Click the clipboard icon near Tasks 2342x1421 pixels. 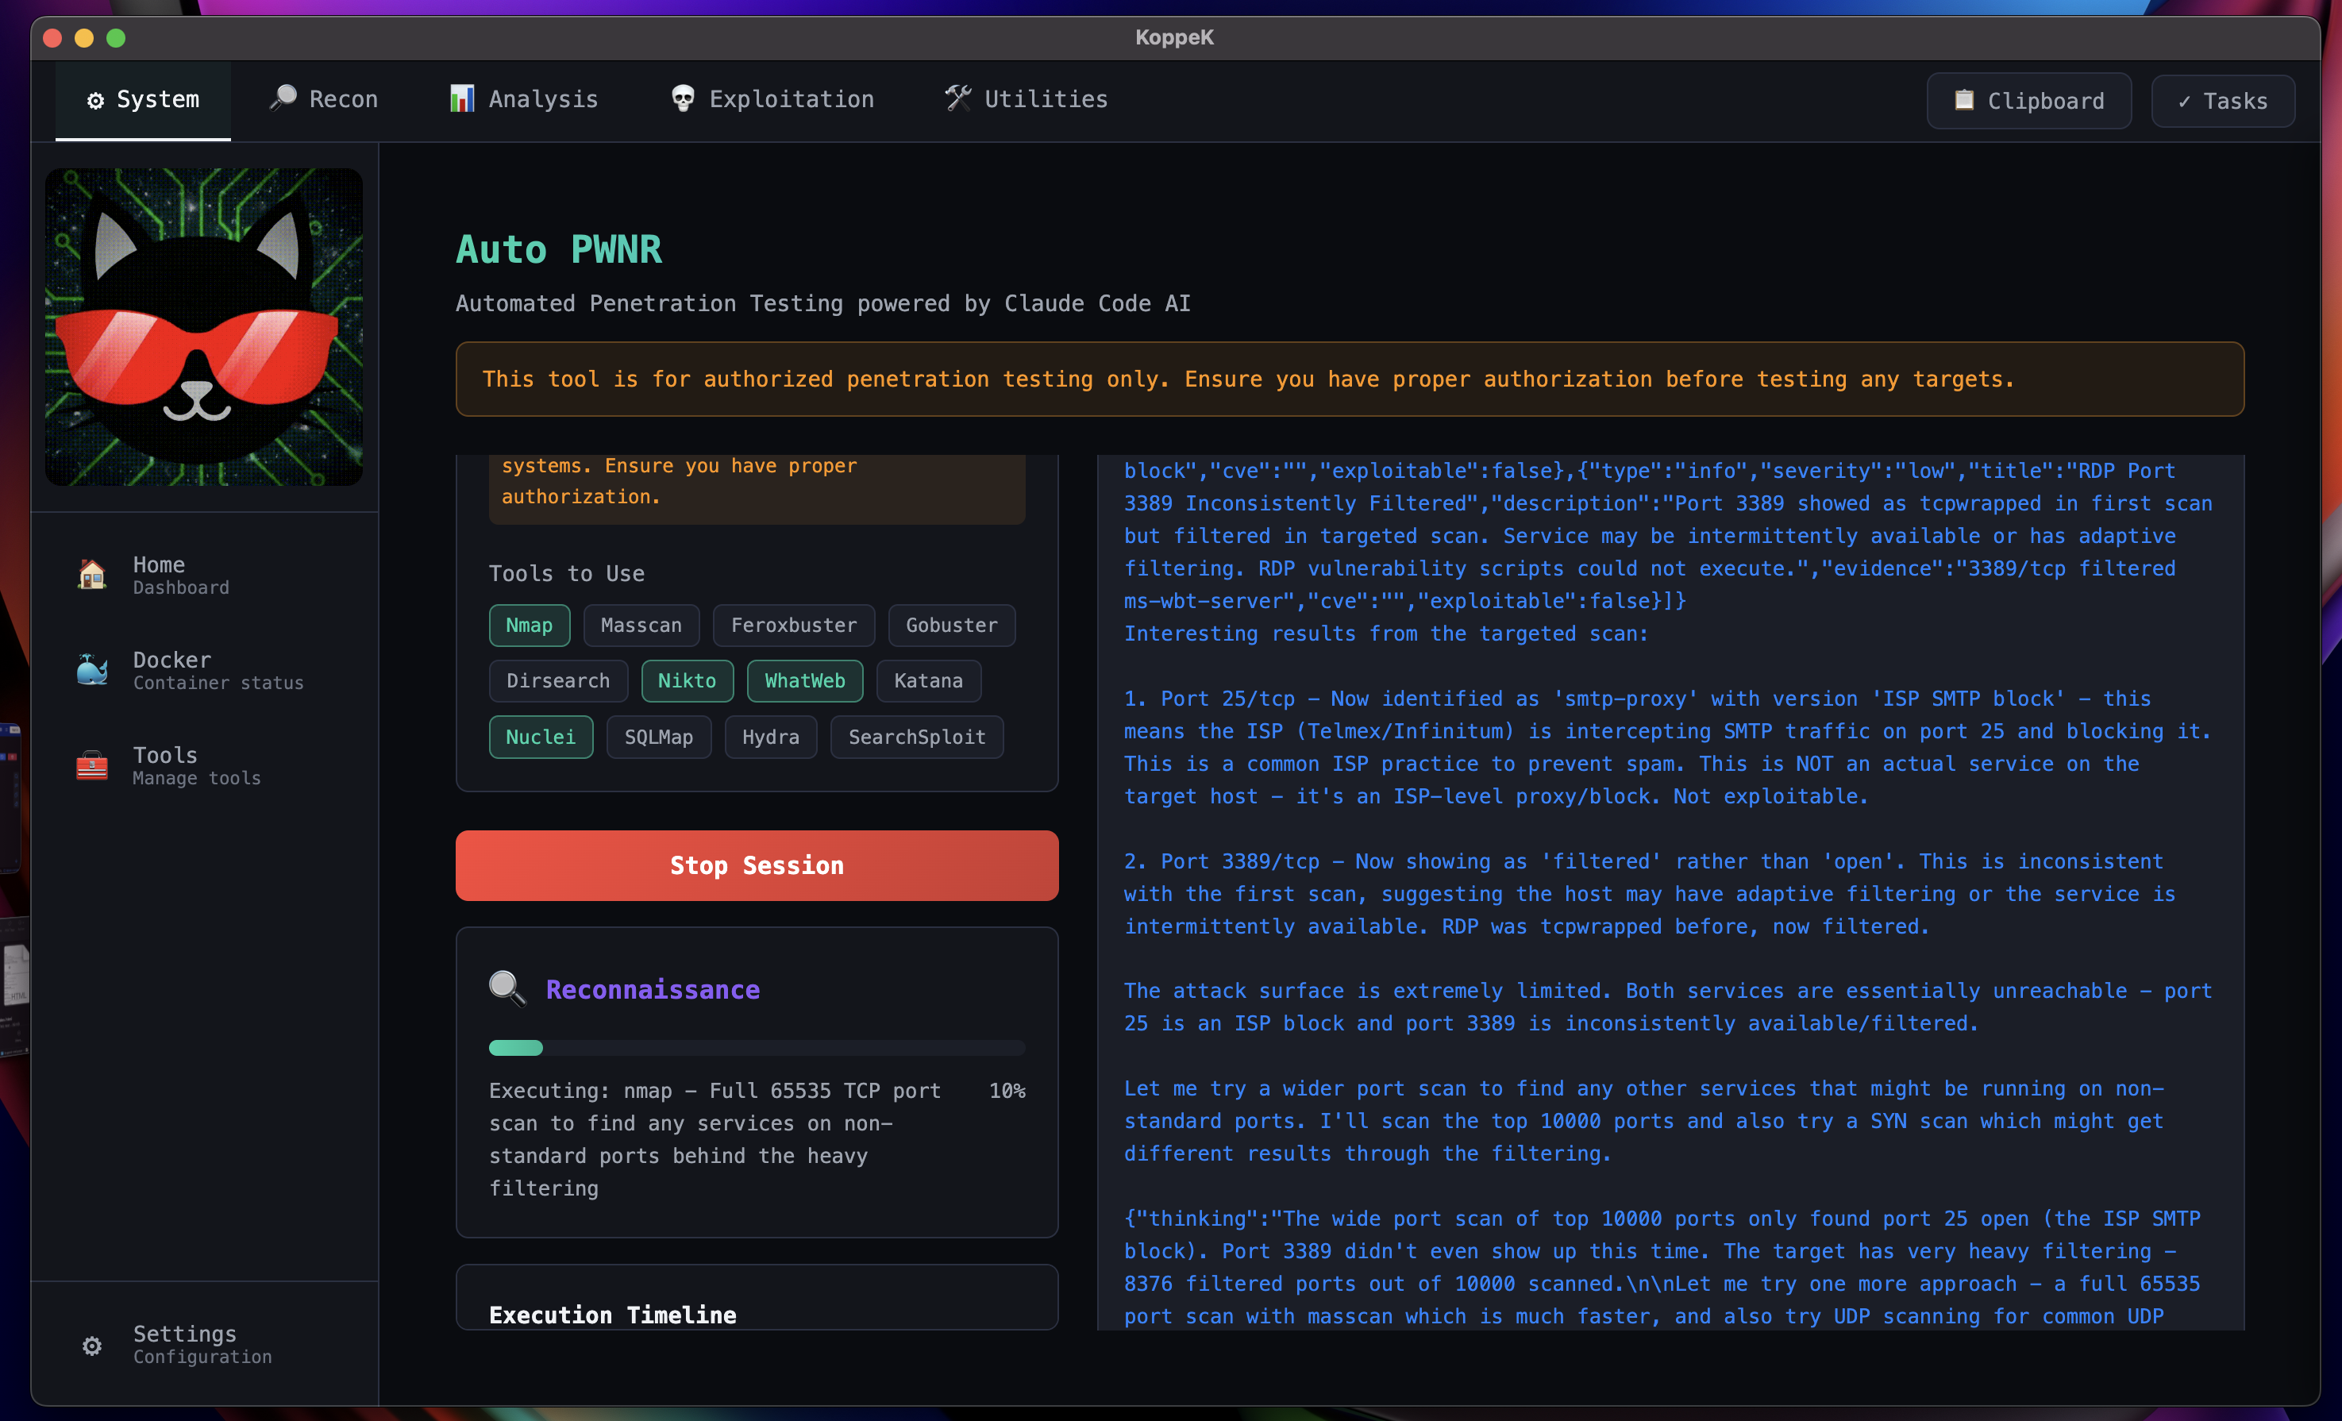point(1962,100)
